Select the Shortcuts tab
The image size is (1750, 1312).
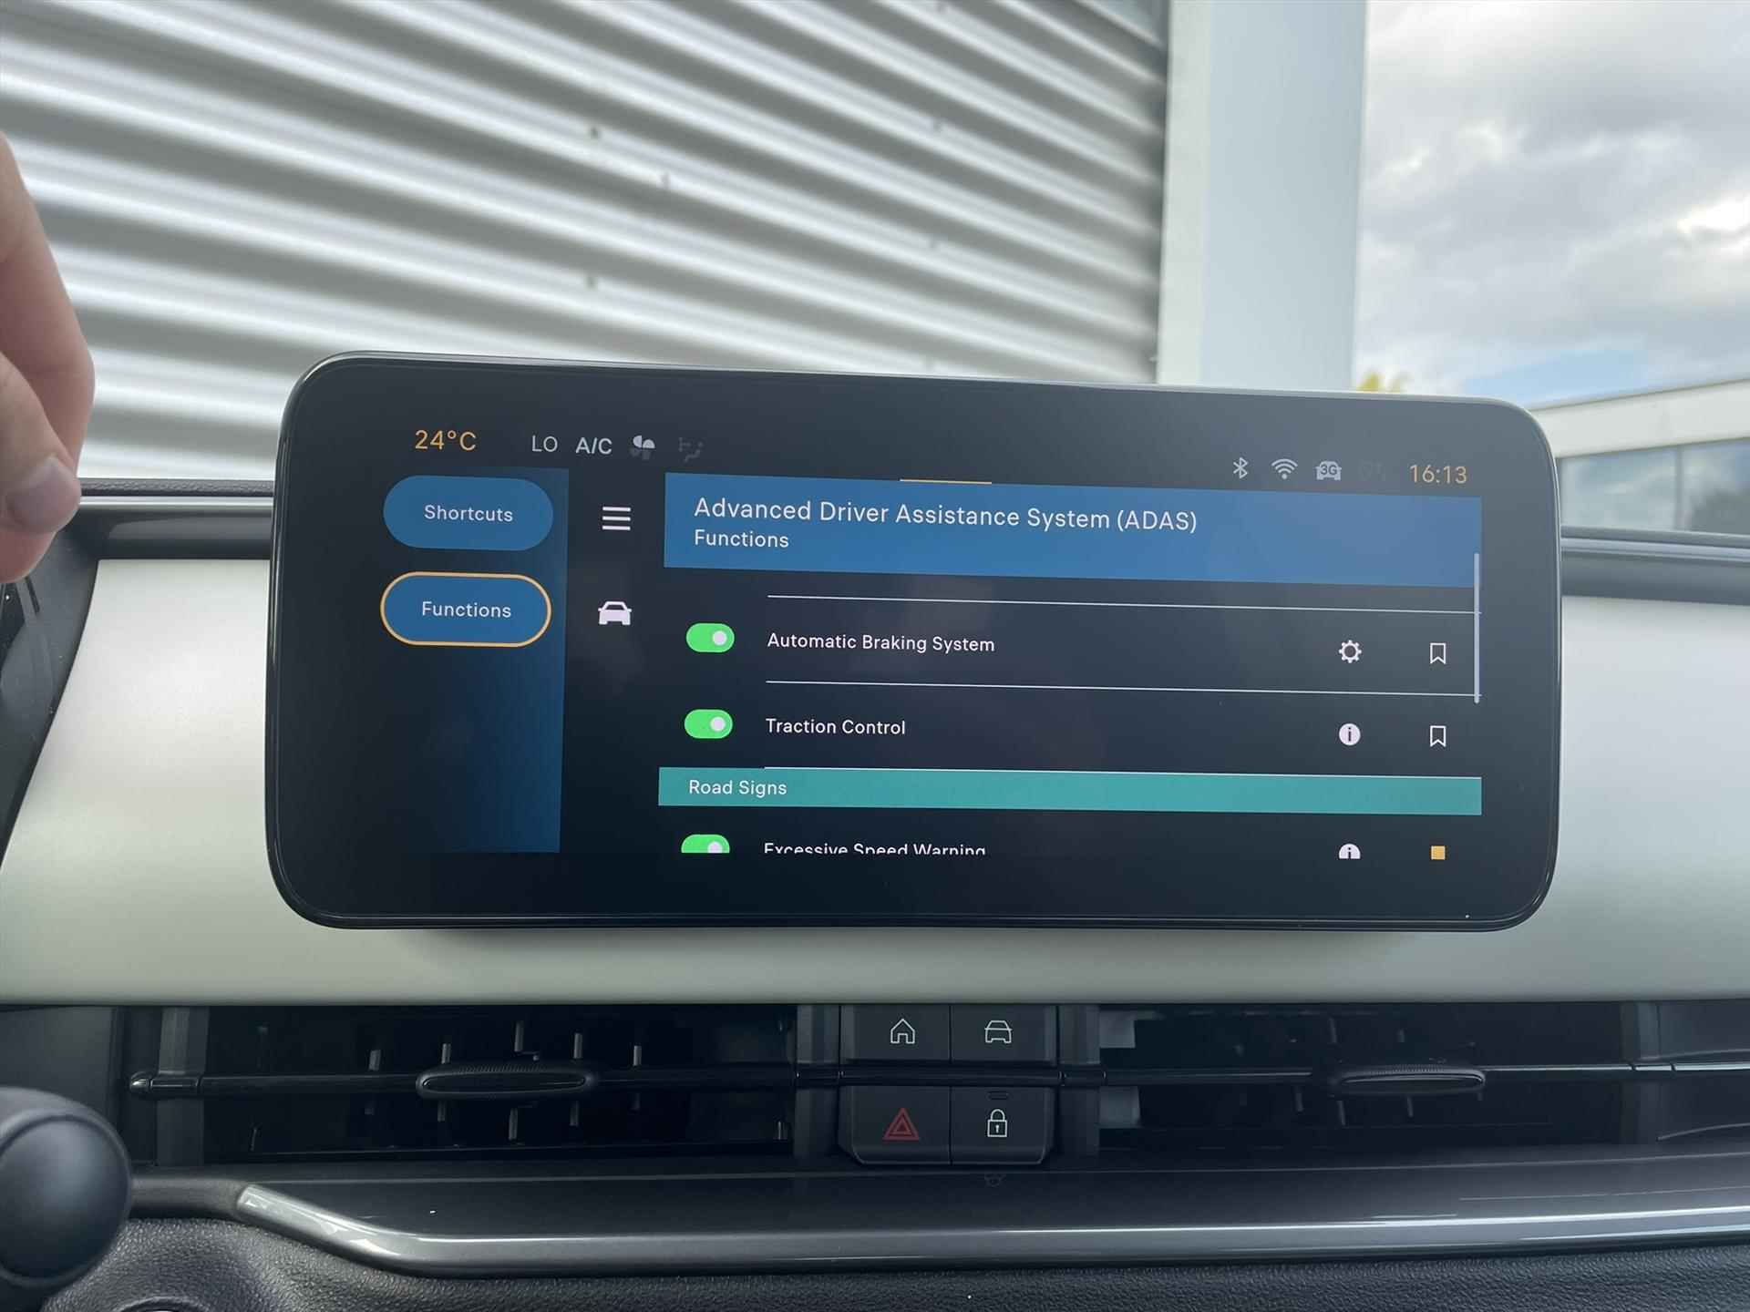point(468,514)
